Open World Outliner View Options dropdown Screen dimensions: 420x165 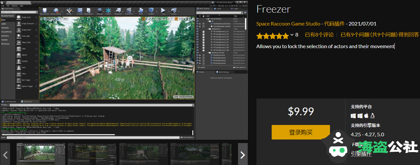coord(240,67)
